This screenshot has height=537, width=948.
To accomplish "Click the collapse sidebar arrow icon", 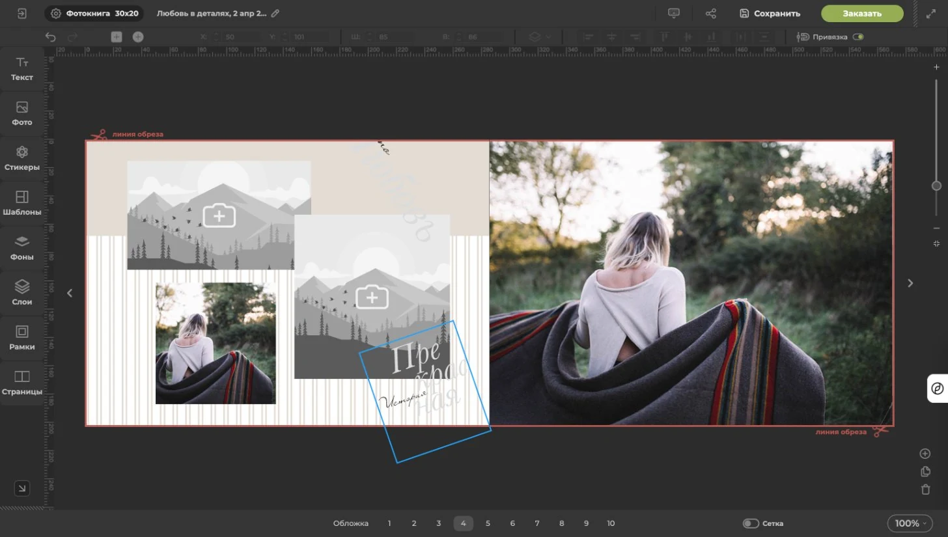I will click(21, 488).
